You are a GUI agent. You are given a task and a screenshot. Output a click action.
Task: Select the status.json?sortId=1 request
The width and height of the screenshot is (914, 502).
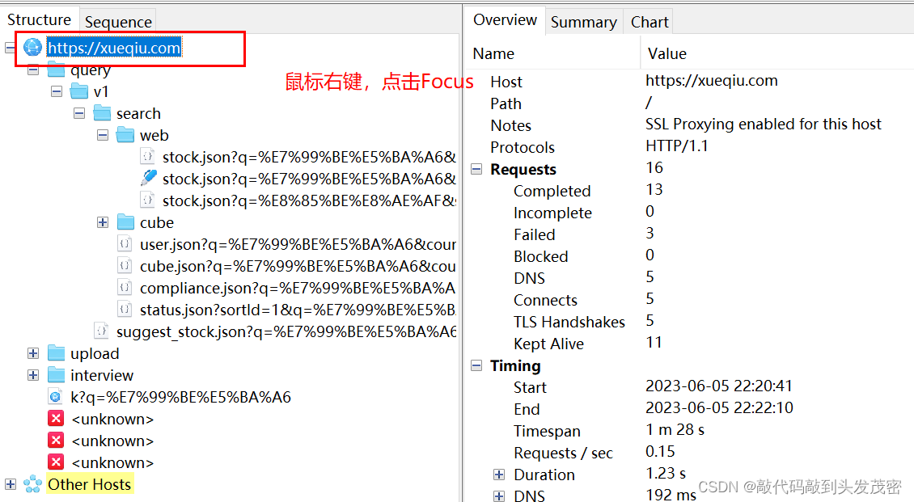pos(298,310)
